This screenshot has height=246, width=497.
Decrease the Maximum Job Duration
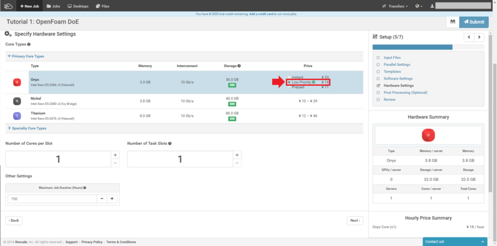click(x=102, y=199)
